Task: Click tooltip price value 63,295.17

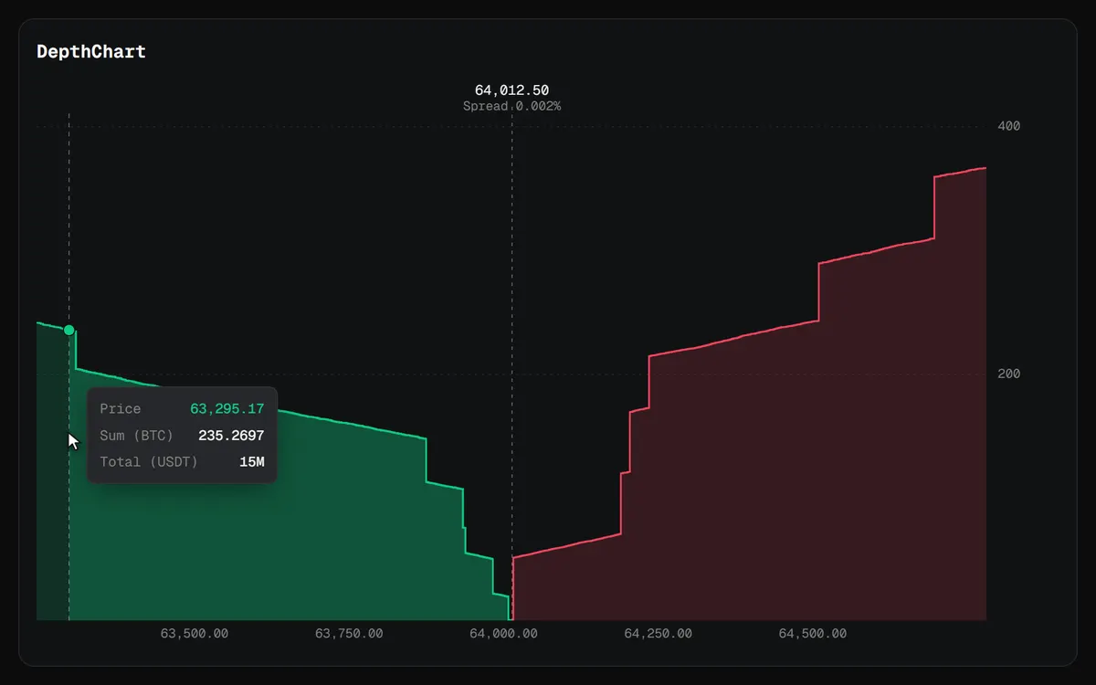Action: [x=227, y=409]
